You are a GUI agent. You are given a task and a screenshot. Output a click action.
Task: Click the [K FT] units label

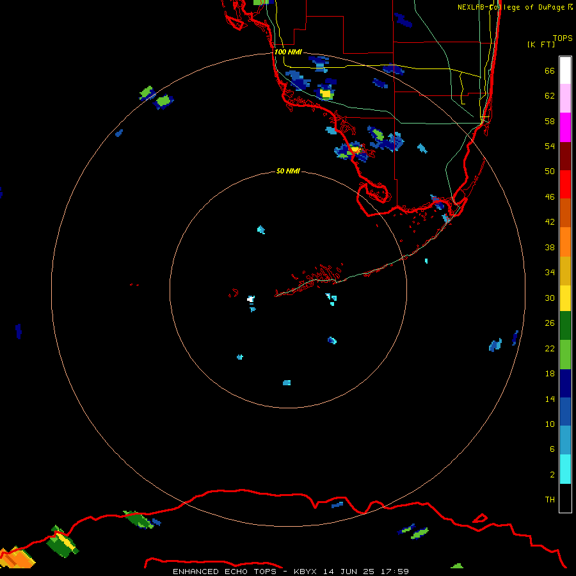point(541,44)
